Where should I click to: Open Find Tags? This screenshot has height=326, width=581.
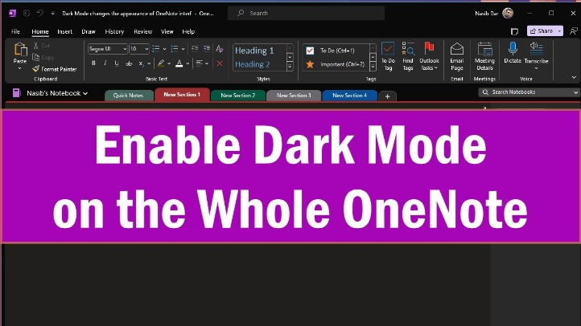coord(408,56)
